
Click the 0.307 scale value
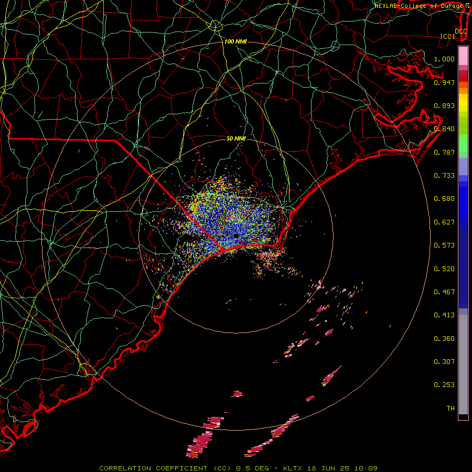click(x=444, y=362)
